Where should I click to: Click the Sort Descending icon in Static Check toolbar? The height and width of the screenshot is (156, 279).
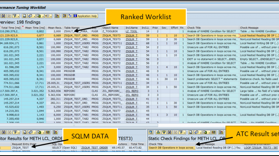[x=164, y=132]
